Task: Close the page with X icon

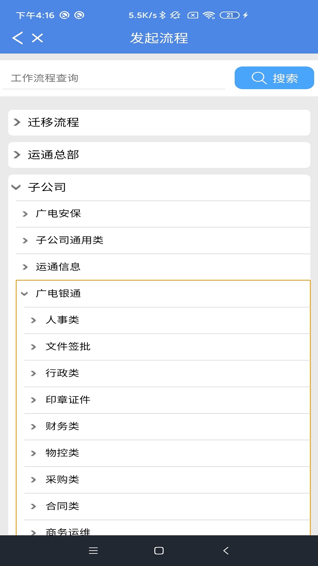Action: pyautogui.click(x=37, y=38)
